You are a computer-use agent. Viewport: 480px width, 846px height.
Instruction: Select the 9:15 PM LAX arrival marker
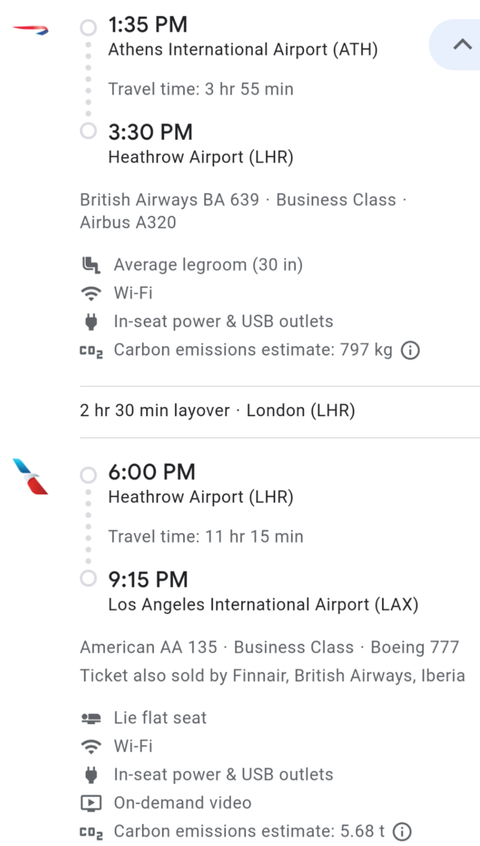coord(88,578)
